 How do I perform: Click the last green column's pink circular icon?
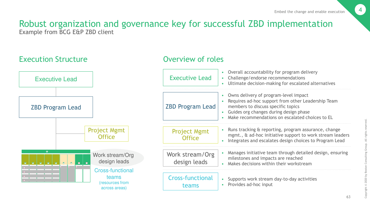[87, 163]
